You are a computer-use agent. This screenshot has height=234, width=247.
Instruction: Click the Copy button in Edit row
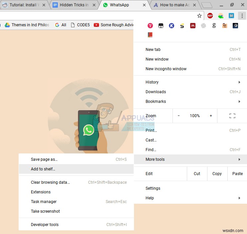click(217, 174)
